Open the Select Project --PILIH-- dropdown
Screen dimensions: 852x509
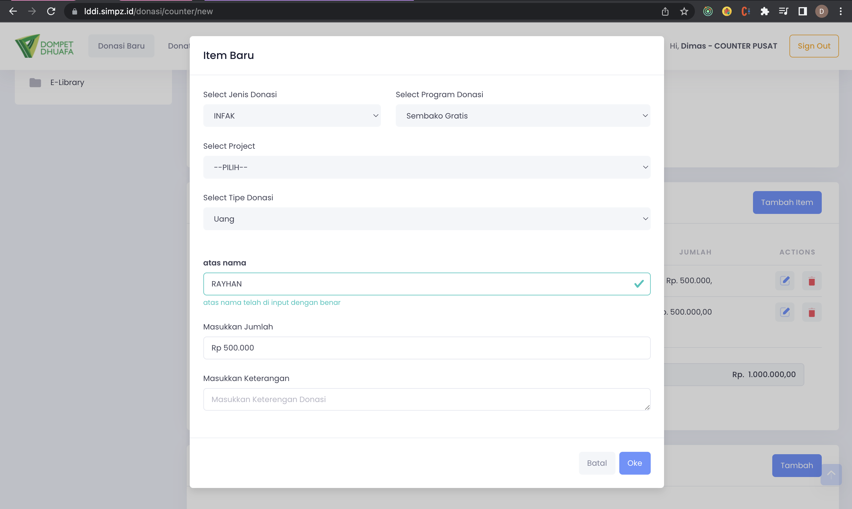tap(427, 167)
